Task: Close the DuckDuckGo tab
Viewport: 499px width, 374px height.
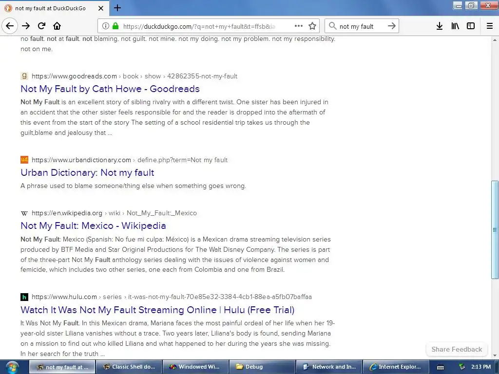Action: (100, 8)
